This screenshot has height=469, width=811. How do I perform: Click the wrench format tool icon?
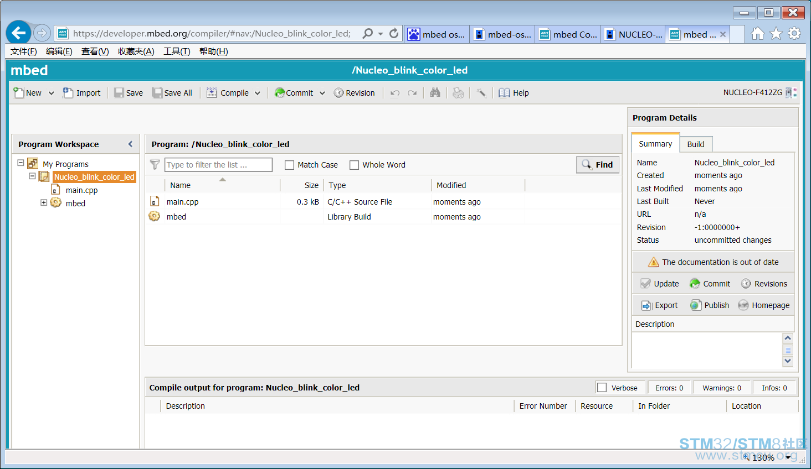481,93
